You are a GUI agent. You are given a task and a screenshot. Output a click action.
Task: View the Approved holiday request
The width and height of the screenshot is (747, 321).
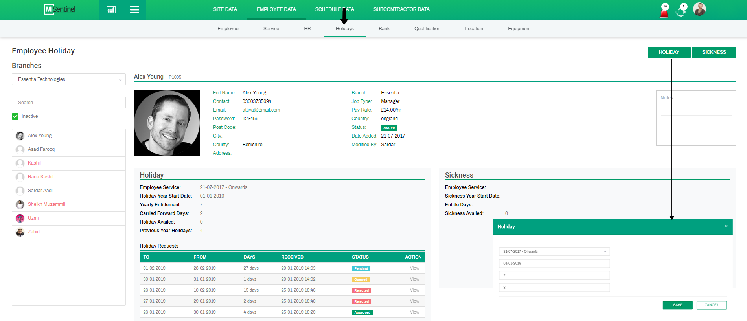[x=414, y=312]
